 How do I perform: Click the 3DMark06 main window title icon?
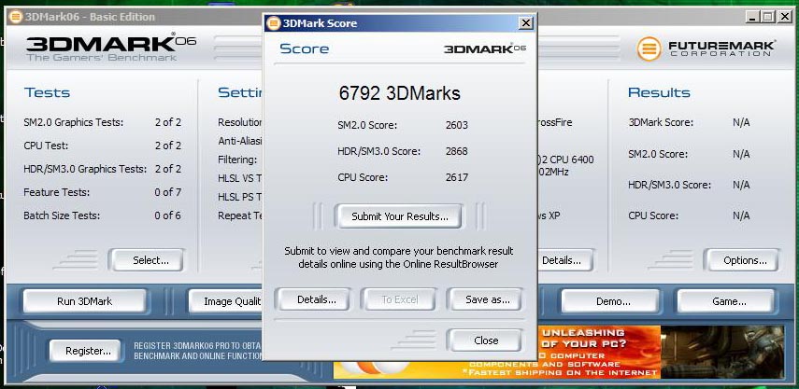[x=15, y=17]
